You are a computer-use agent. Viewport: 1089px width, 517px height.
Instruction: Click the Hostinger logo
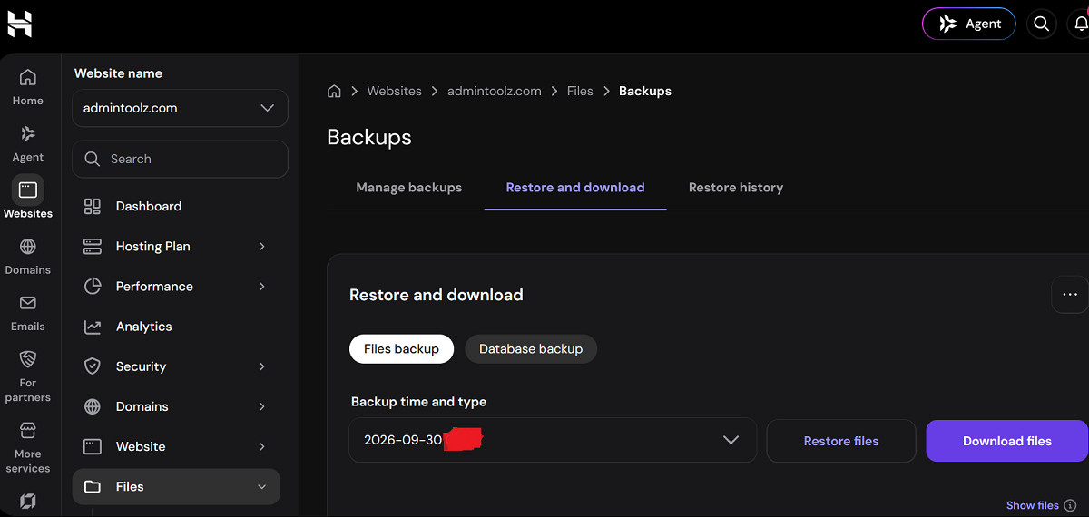click(x=20, y=23)
